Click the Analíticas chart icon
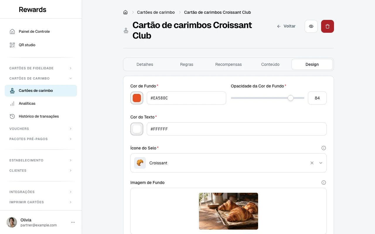The height and width of the screenshot is (234, 375). pos(12,104)
